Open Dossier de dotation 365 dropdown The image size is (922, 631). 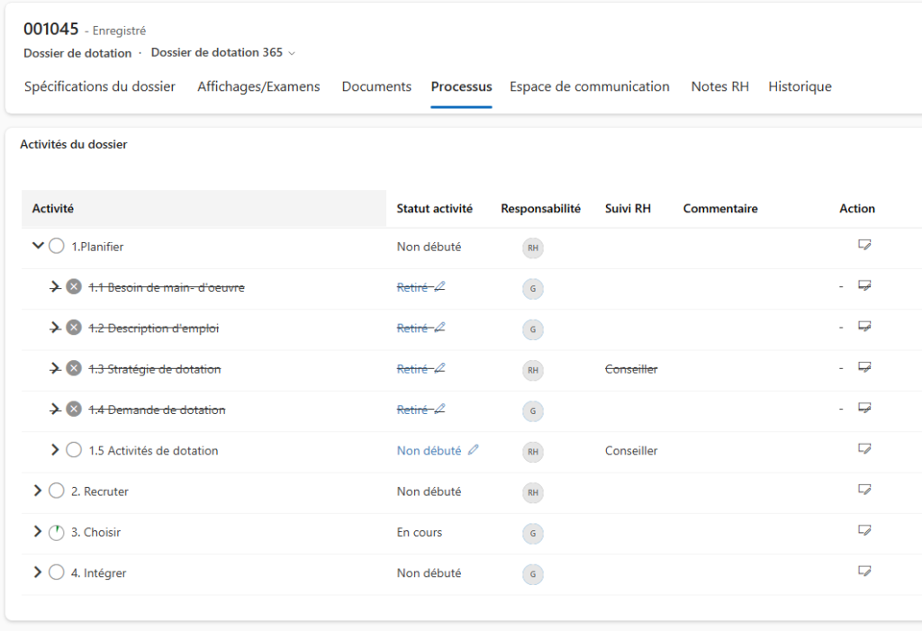click(222, 52)
